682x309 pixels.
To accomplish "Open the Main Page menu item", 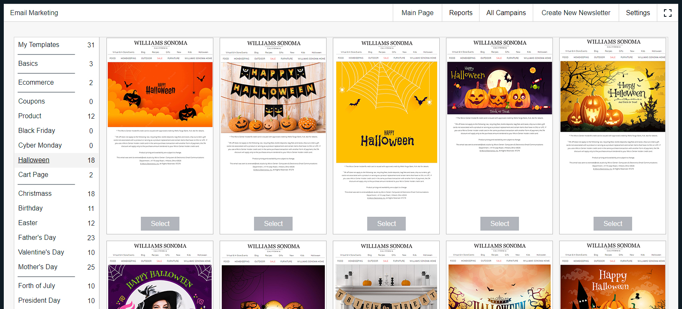I will coord(417,13).
